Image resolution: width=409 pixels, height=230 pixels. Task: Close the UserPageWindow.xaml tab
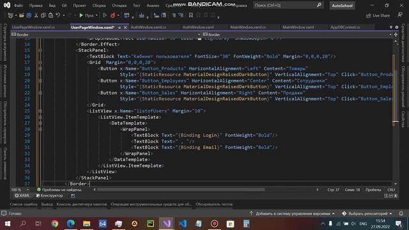125,27
